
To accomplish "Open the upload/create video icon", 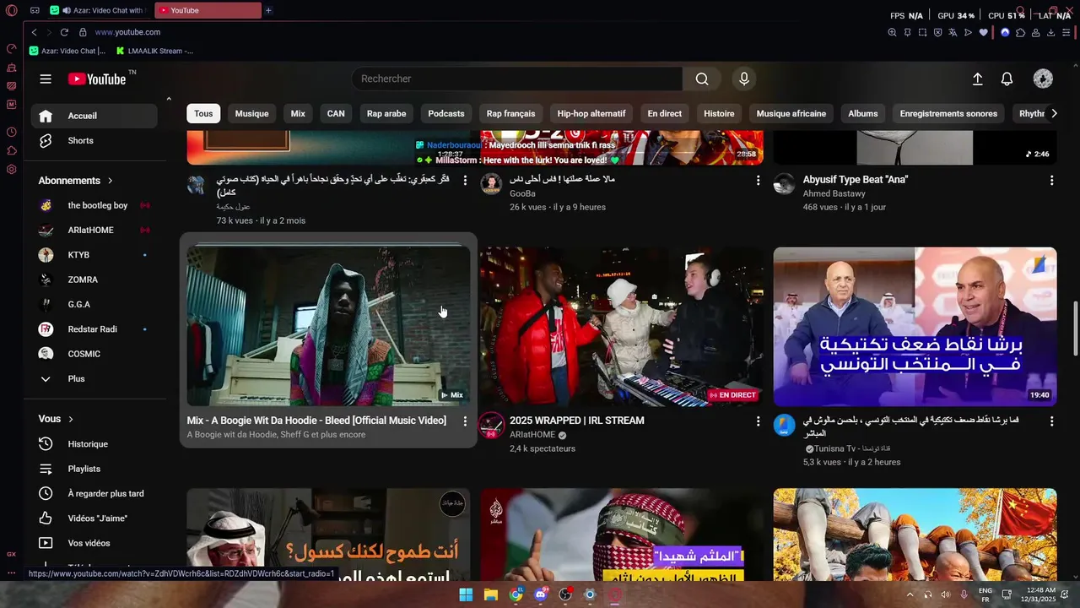I will click(977, 79).
